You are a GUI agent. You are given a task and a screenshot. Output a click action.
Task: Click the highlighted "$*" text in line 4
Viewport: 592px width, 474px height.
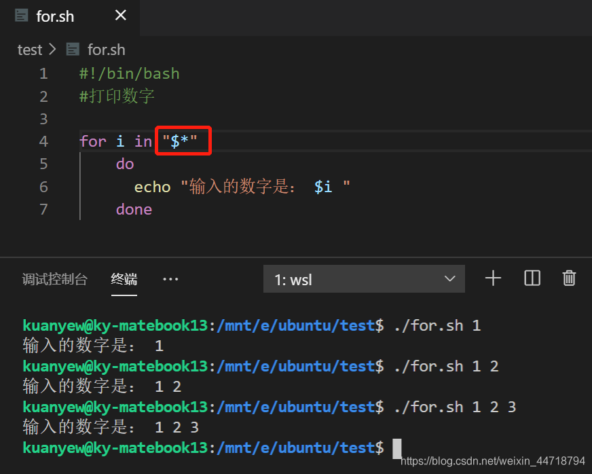pyautogui.click(x=182, y=141)
